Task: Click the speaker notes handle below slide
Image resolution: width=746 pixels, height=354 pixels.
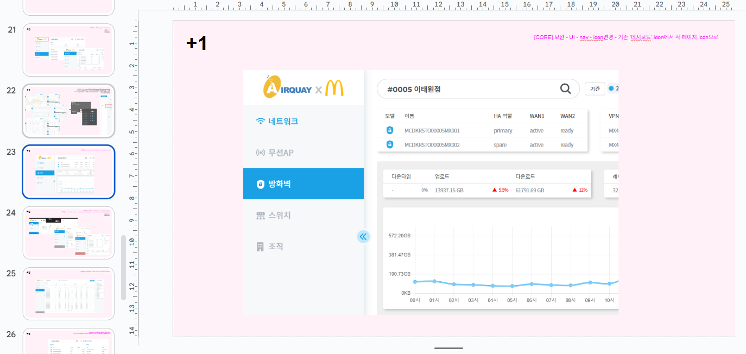Action: [449, 348]
